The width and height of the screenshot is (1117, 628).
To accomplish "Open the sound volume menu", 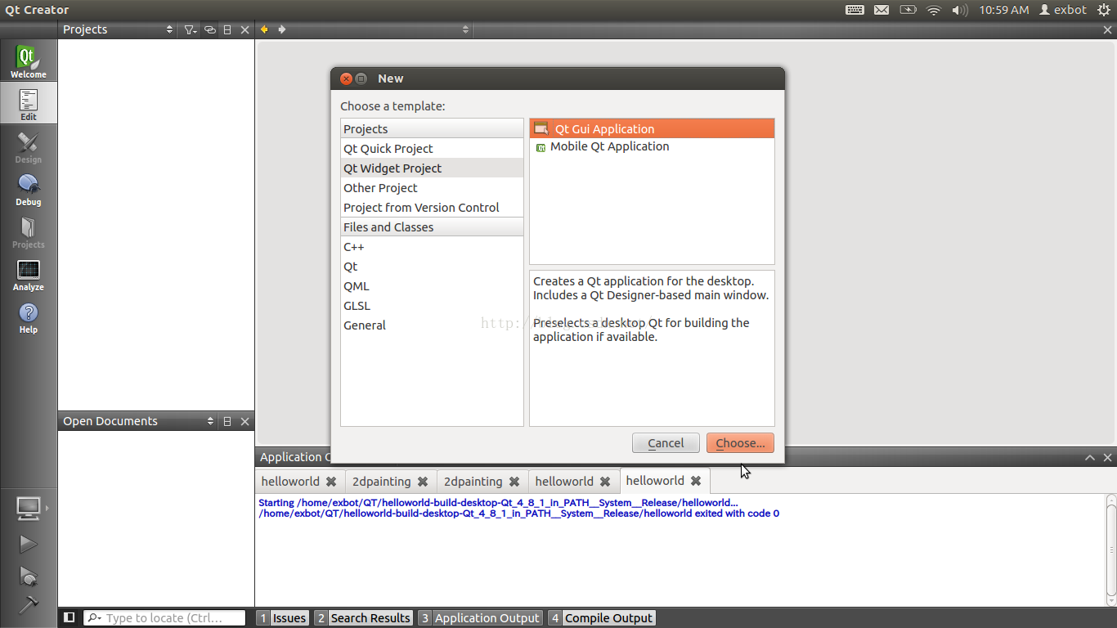I will click(x=960, y=10).
